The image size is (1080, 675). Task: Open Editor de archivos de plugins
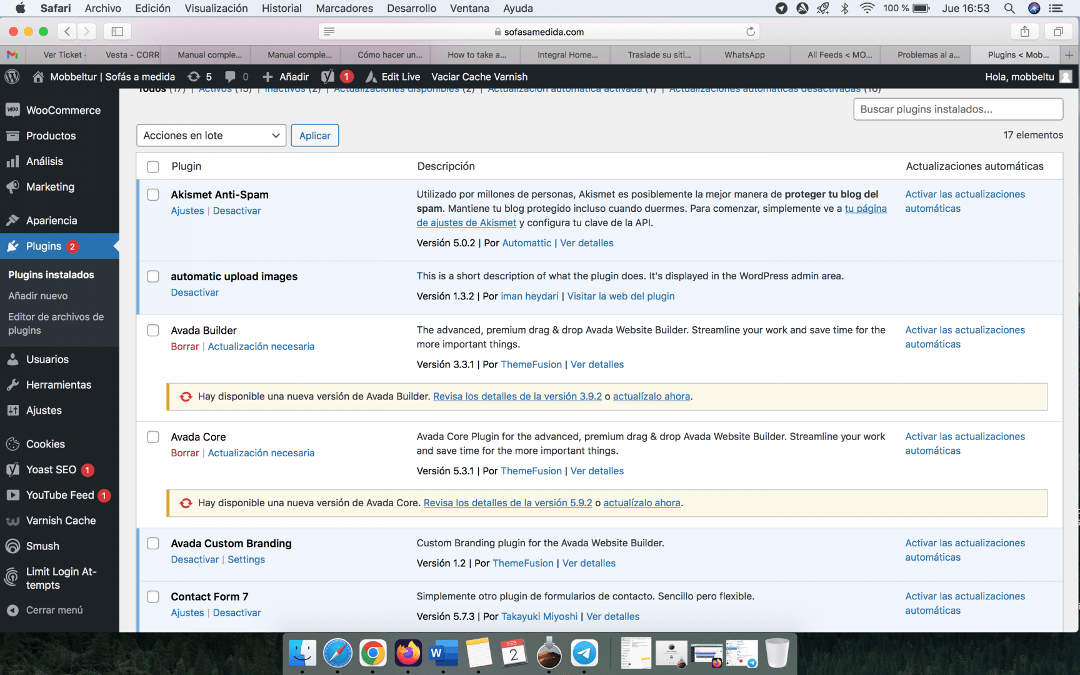56,324
